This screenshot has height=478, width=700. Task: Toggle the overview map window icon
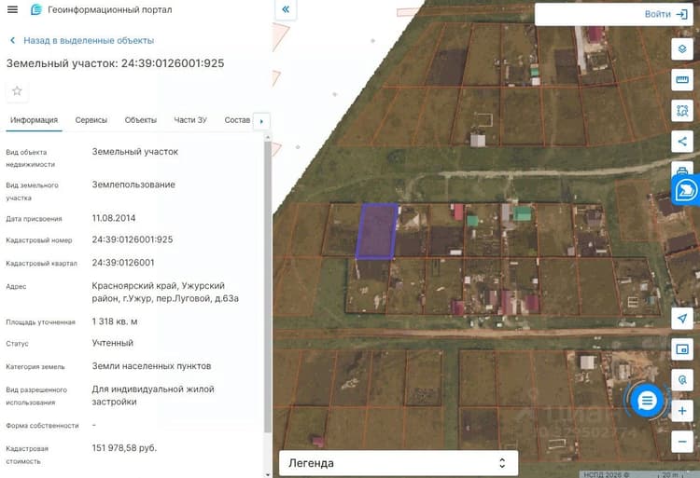point(682,348)
